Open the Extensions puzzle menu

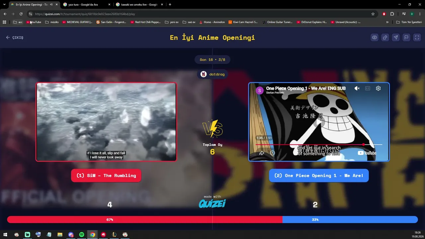(392, 14)
